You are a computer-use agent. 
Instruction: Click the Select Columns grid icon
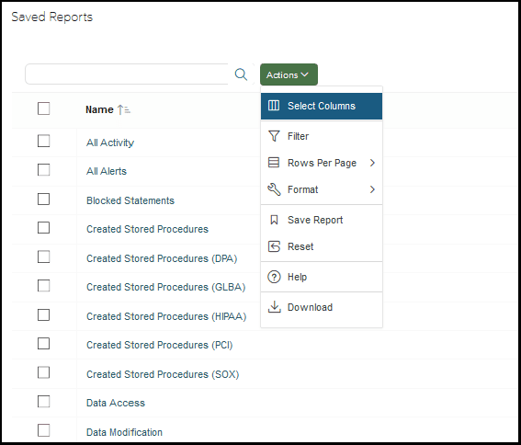[274, 106]
